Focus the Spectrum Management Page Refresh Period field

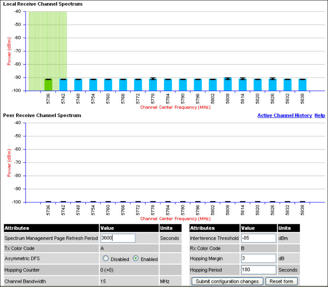tap(118, 238)
